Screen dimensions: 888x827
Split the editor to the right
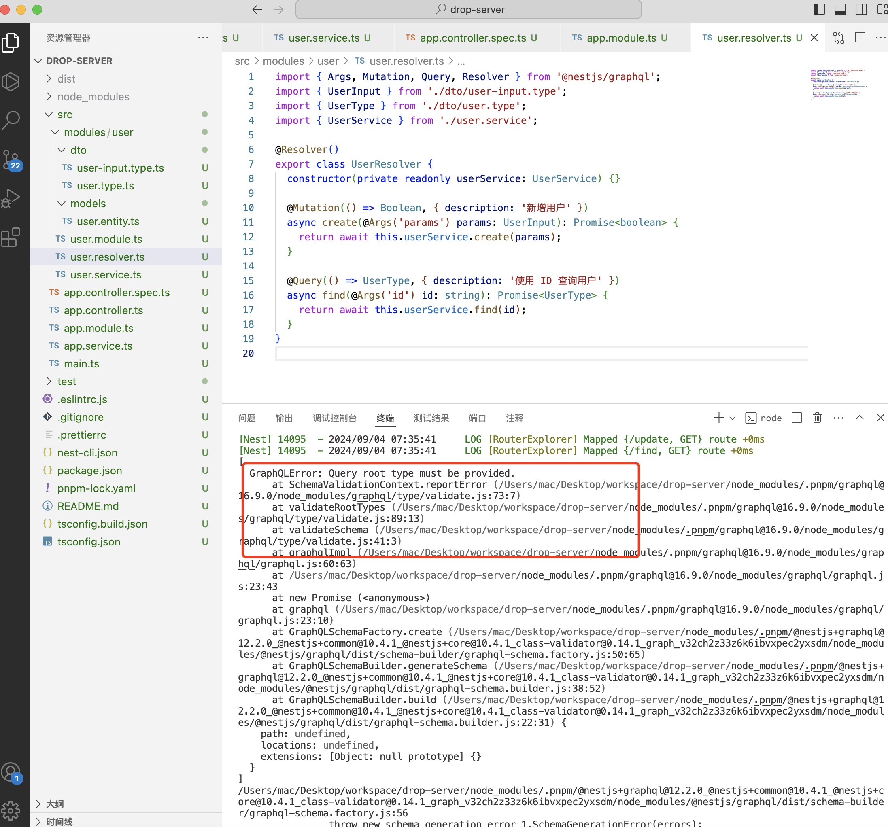click(x=860, y=38)
